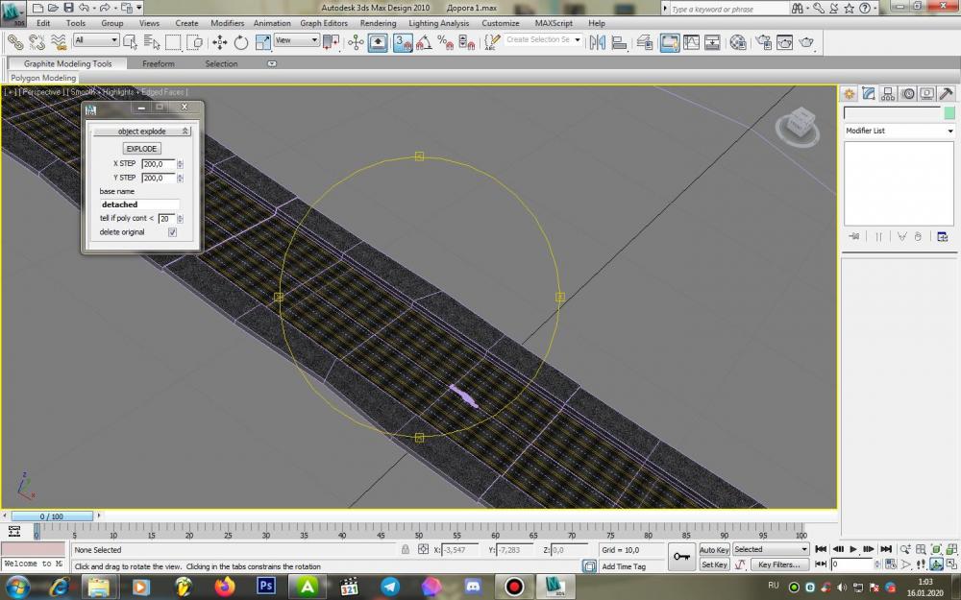Open key mode Selected dropdown

tap(771, 549)
